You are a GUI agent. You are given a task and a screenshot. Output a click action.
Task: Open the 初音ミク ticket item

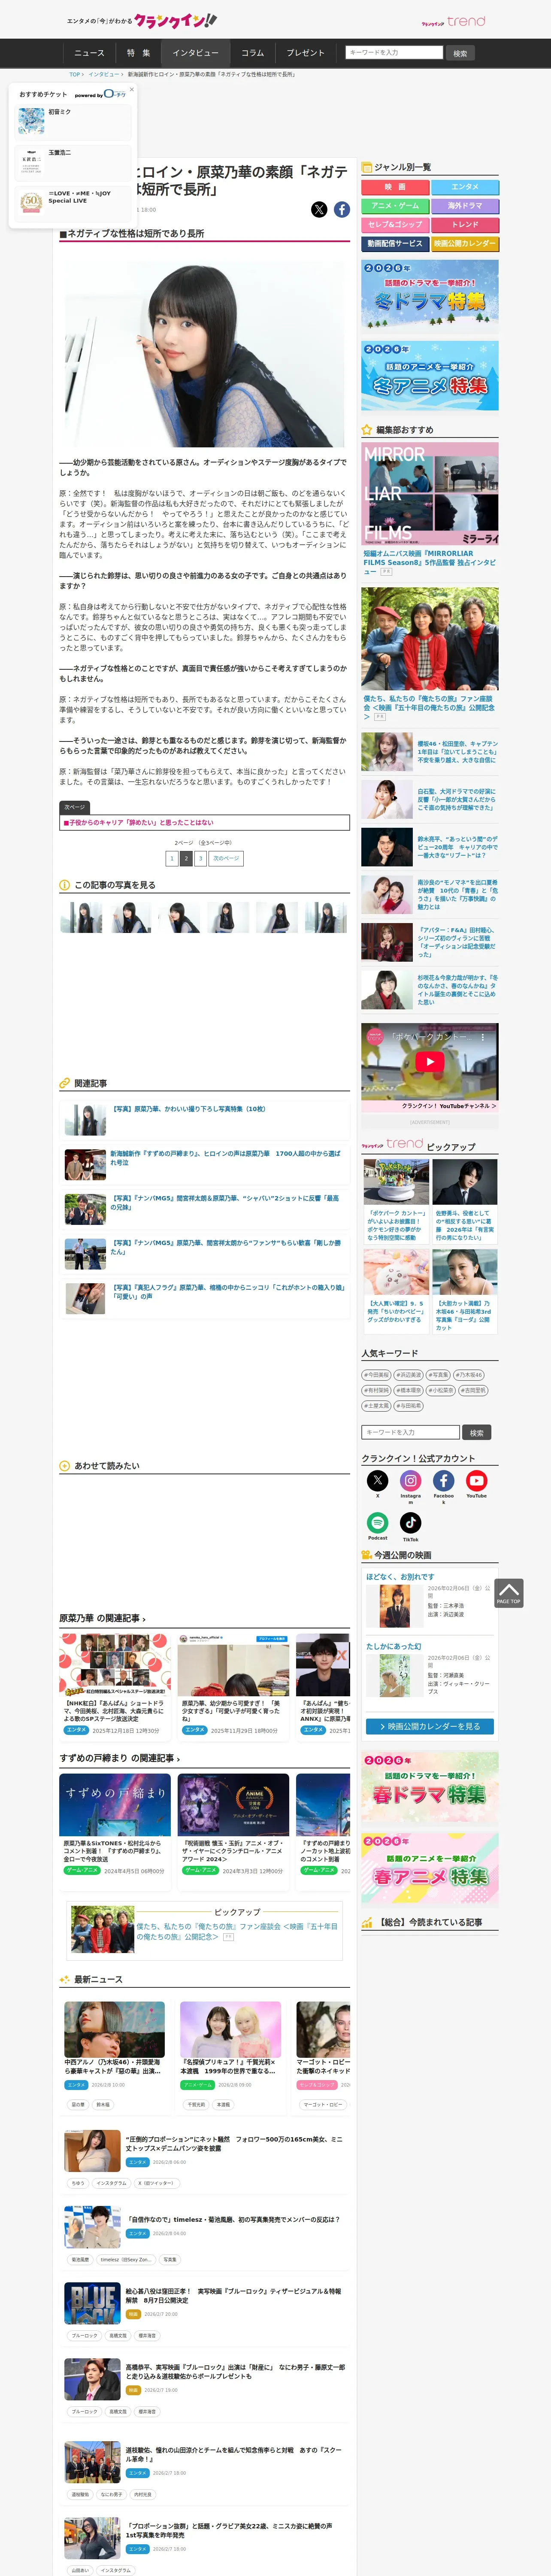coord(74,122)
